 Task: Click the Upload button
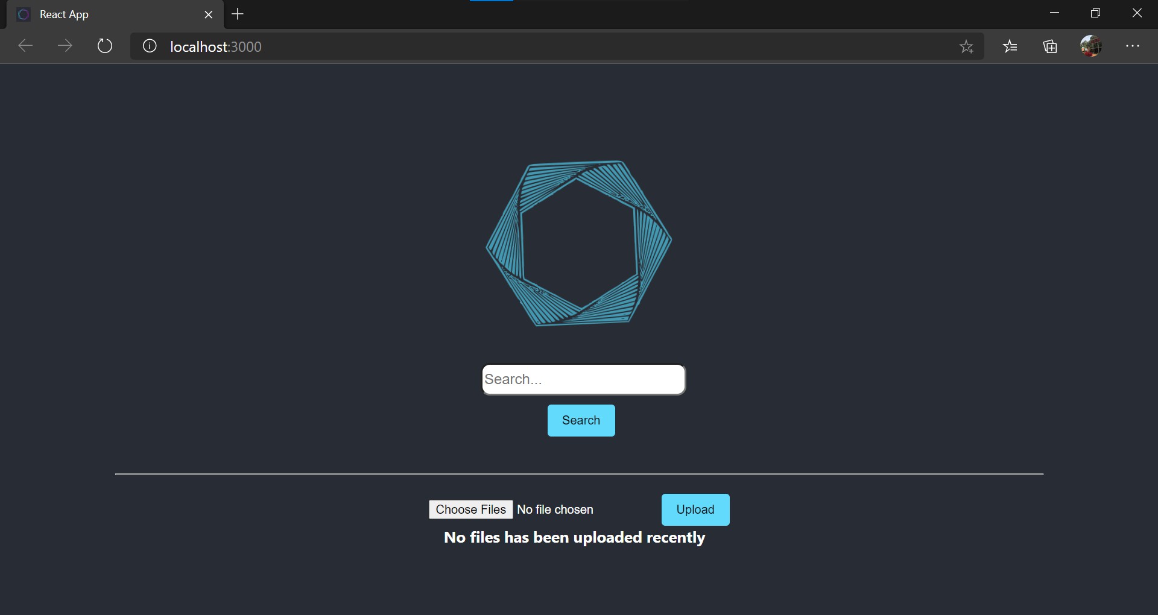pyautogui.click(x=695, y=509)
